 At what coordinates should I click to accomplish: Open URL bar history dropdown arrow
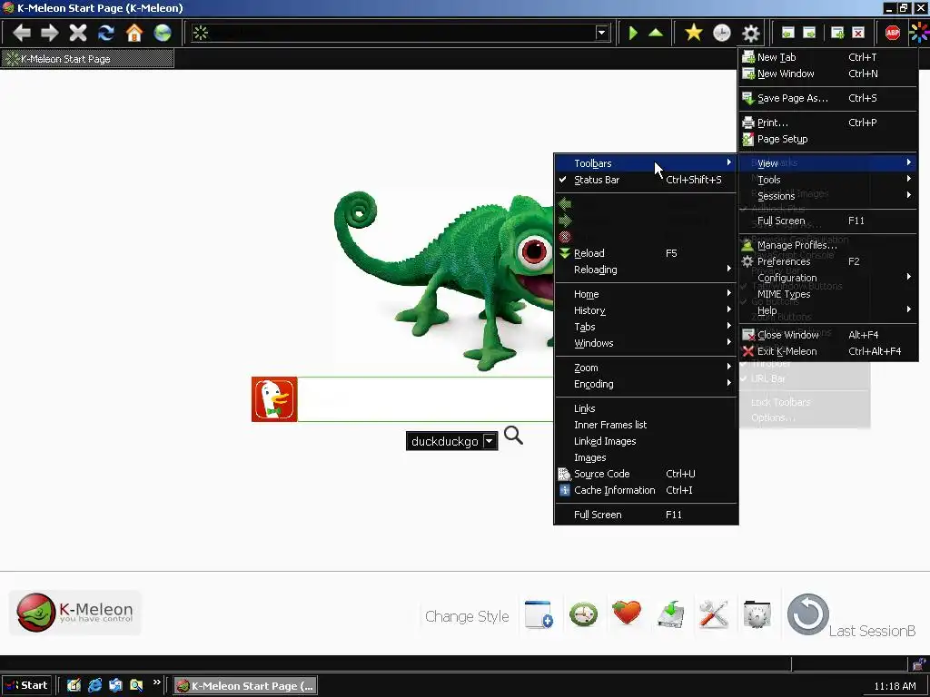click(x=601, y=33)
